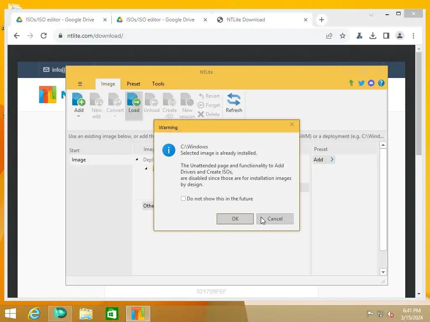
Task: Collapse the nested tree node triangle below Depl...
Action: pos(146,168)
